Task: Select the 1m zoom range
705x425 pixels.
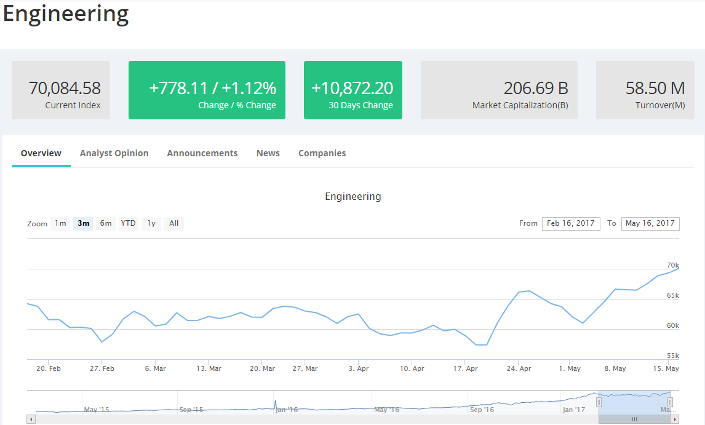Action: pyautogui.click(x=60, y=223)
